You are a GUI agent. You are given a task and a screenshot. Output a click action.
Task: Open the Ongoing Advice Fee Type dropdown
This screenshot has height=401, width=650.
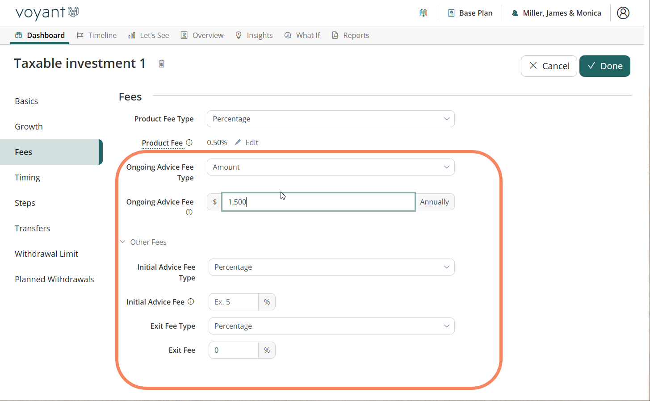[331, 167]
